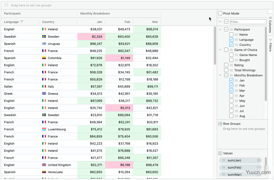Click the Values panel scrollbar thumb
This screenshot has height=180, width=274.
(x=266, y=161)
